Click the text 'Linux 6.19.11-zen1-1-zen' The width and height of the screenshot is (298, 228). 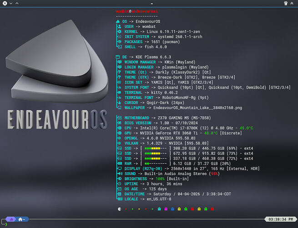(x=173, y=31)
